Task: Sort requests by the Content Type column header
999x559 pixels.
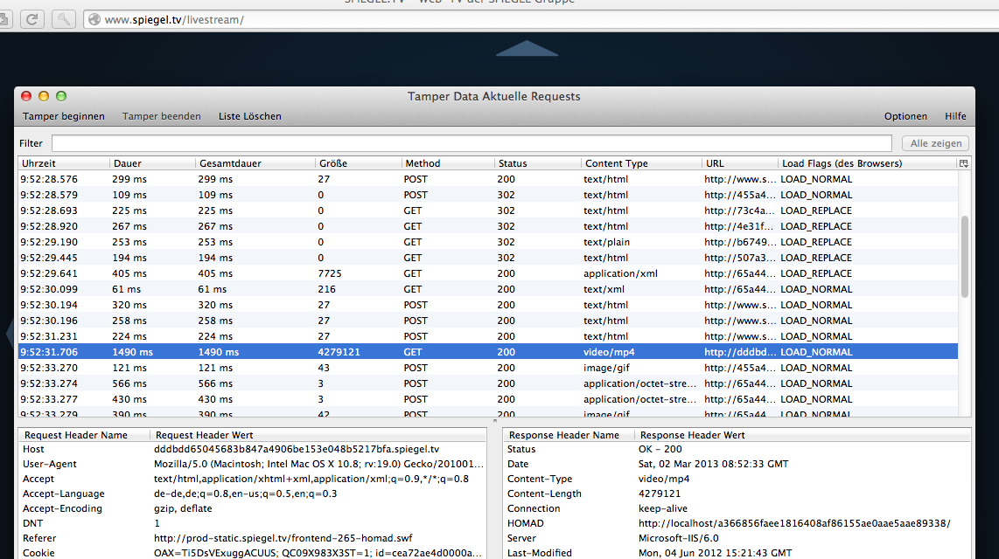Action: [640, 163]
